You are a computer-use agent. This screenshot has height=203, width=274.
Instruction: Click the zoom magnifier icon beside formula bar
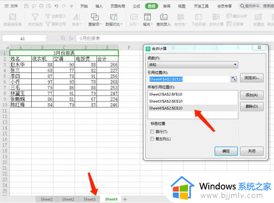click(63, 38)
